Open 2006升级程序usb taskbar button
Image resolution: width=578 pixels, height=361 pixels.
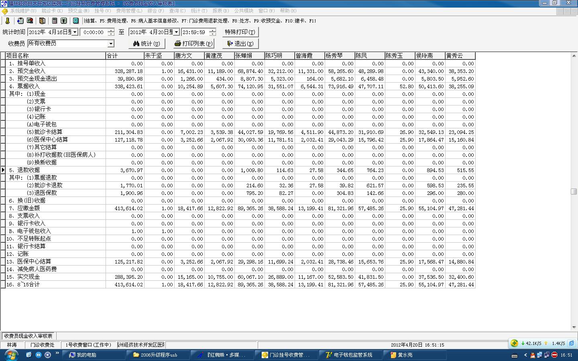tap(159, 355)
